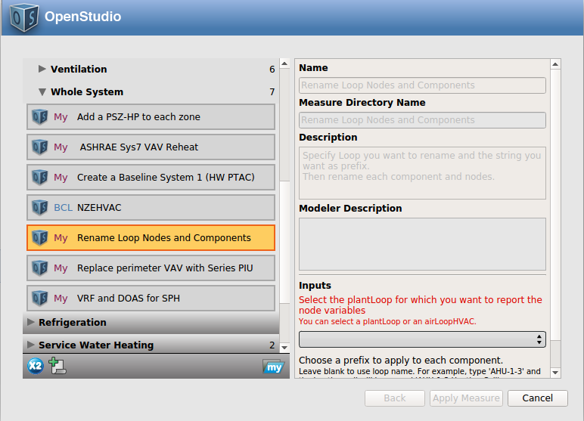Click the OS icon beside Rename Loop Nodes and Components
This screenshot has height=421, width=584.
click(40, 238)
